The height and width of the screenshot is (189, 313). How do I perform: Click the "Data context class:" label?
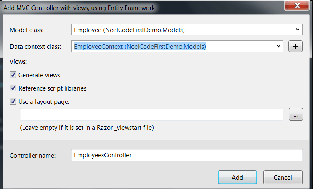(x=35, y=47)
